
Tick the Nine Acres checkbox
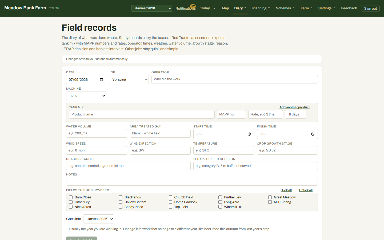point(71,207)
